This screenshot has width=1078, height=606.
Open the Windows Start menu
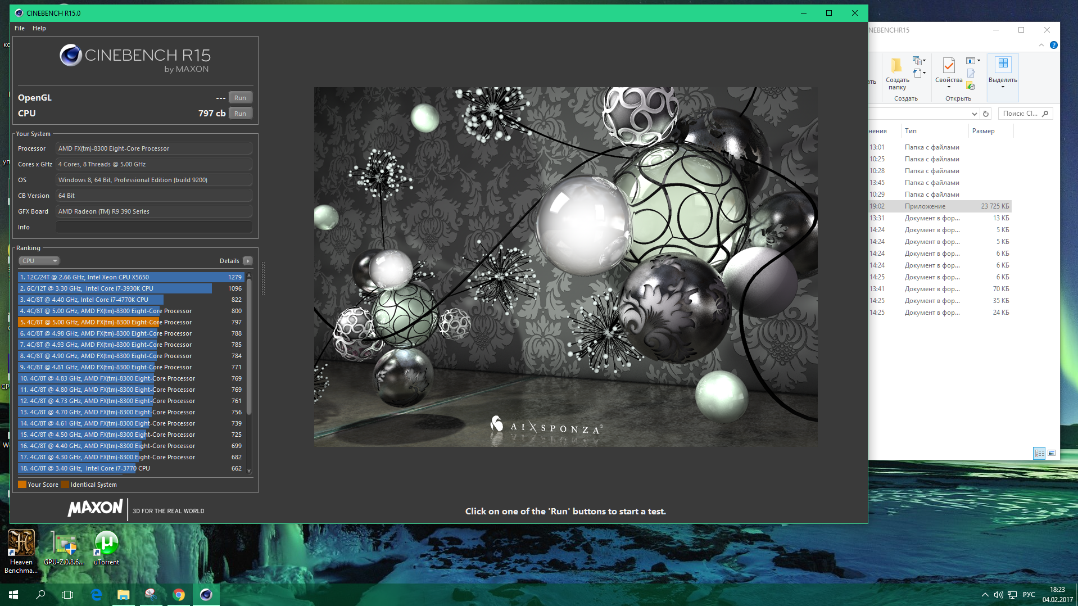13,595
